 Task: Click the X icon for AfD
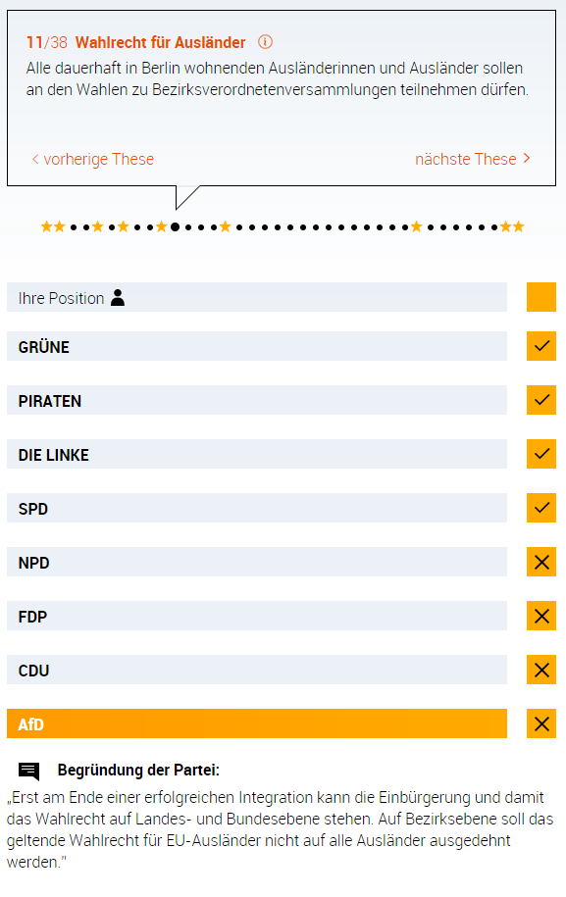[541, 723]
